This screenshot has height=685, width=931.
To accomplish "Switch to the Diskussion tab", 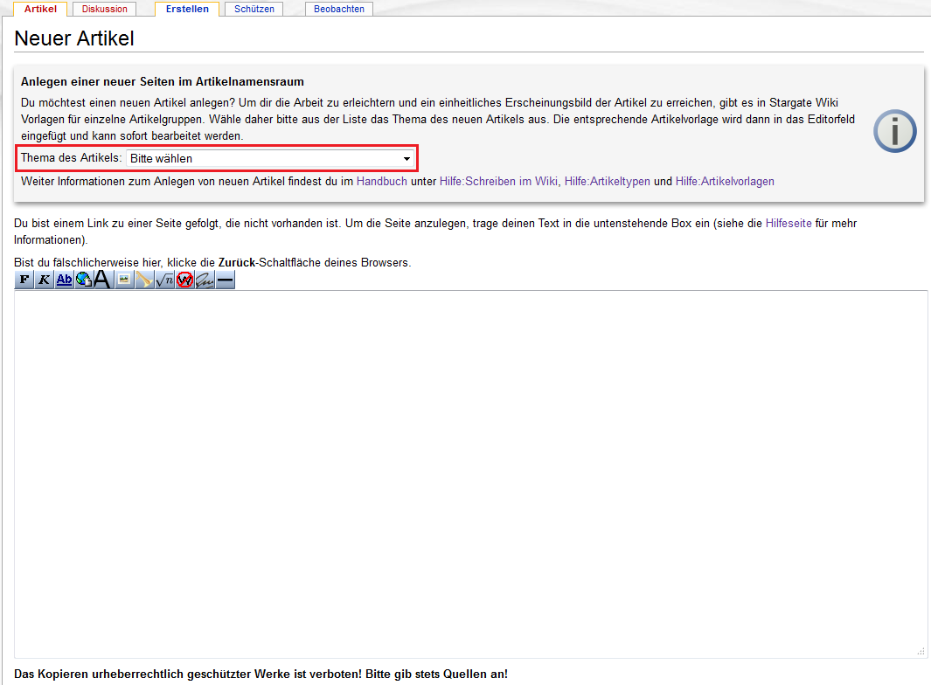I will tap(105, 9).
